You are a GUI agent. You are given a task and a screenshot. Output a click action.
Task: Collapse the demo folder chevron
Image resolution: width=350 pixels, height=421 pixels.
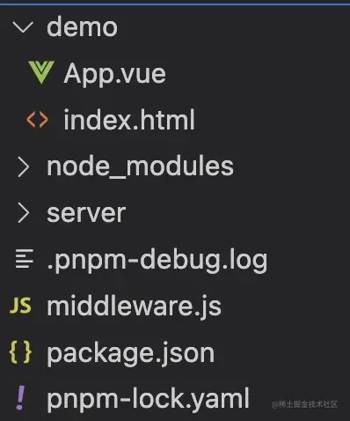click(x=23, y=27)
